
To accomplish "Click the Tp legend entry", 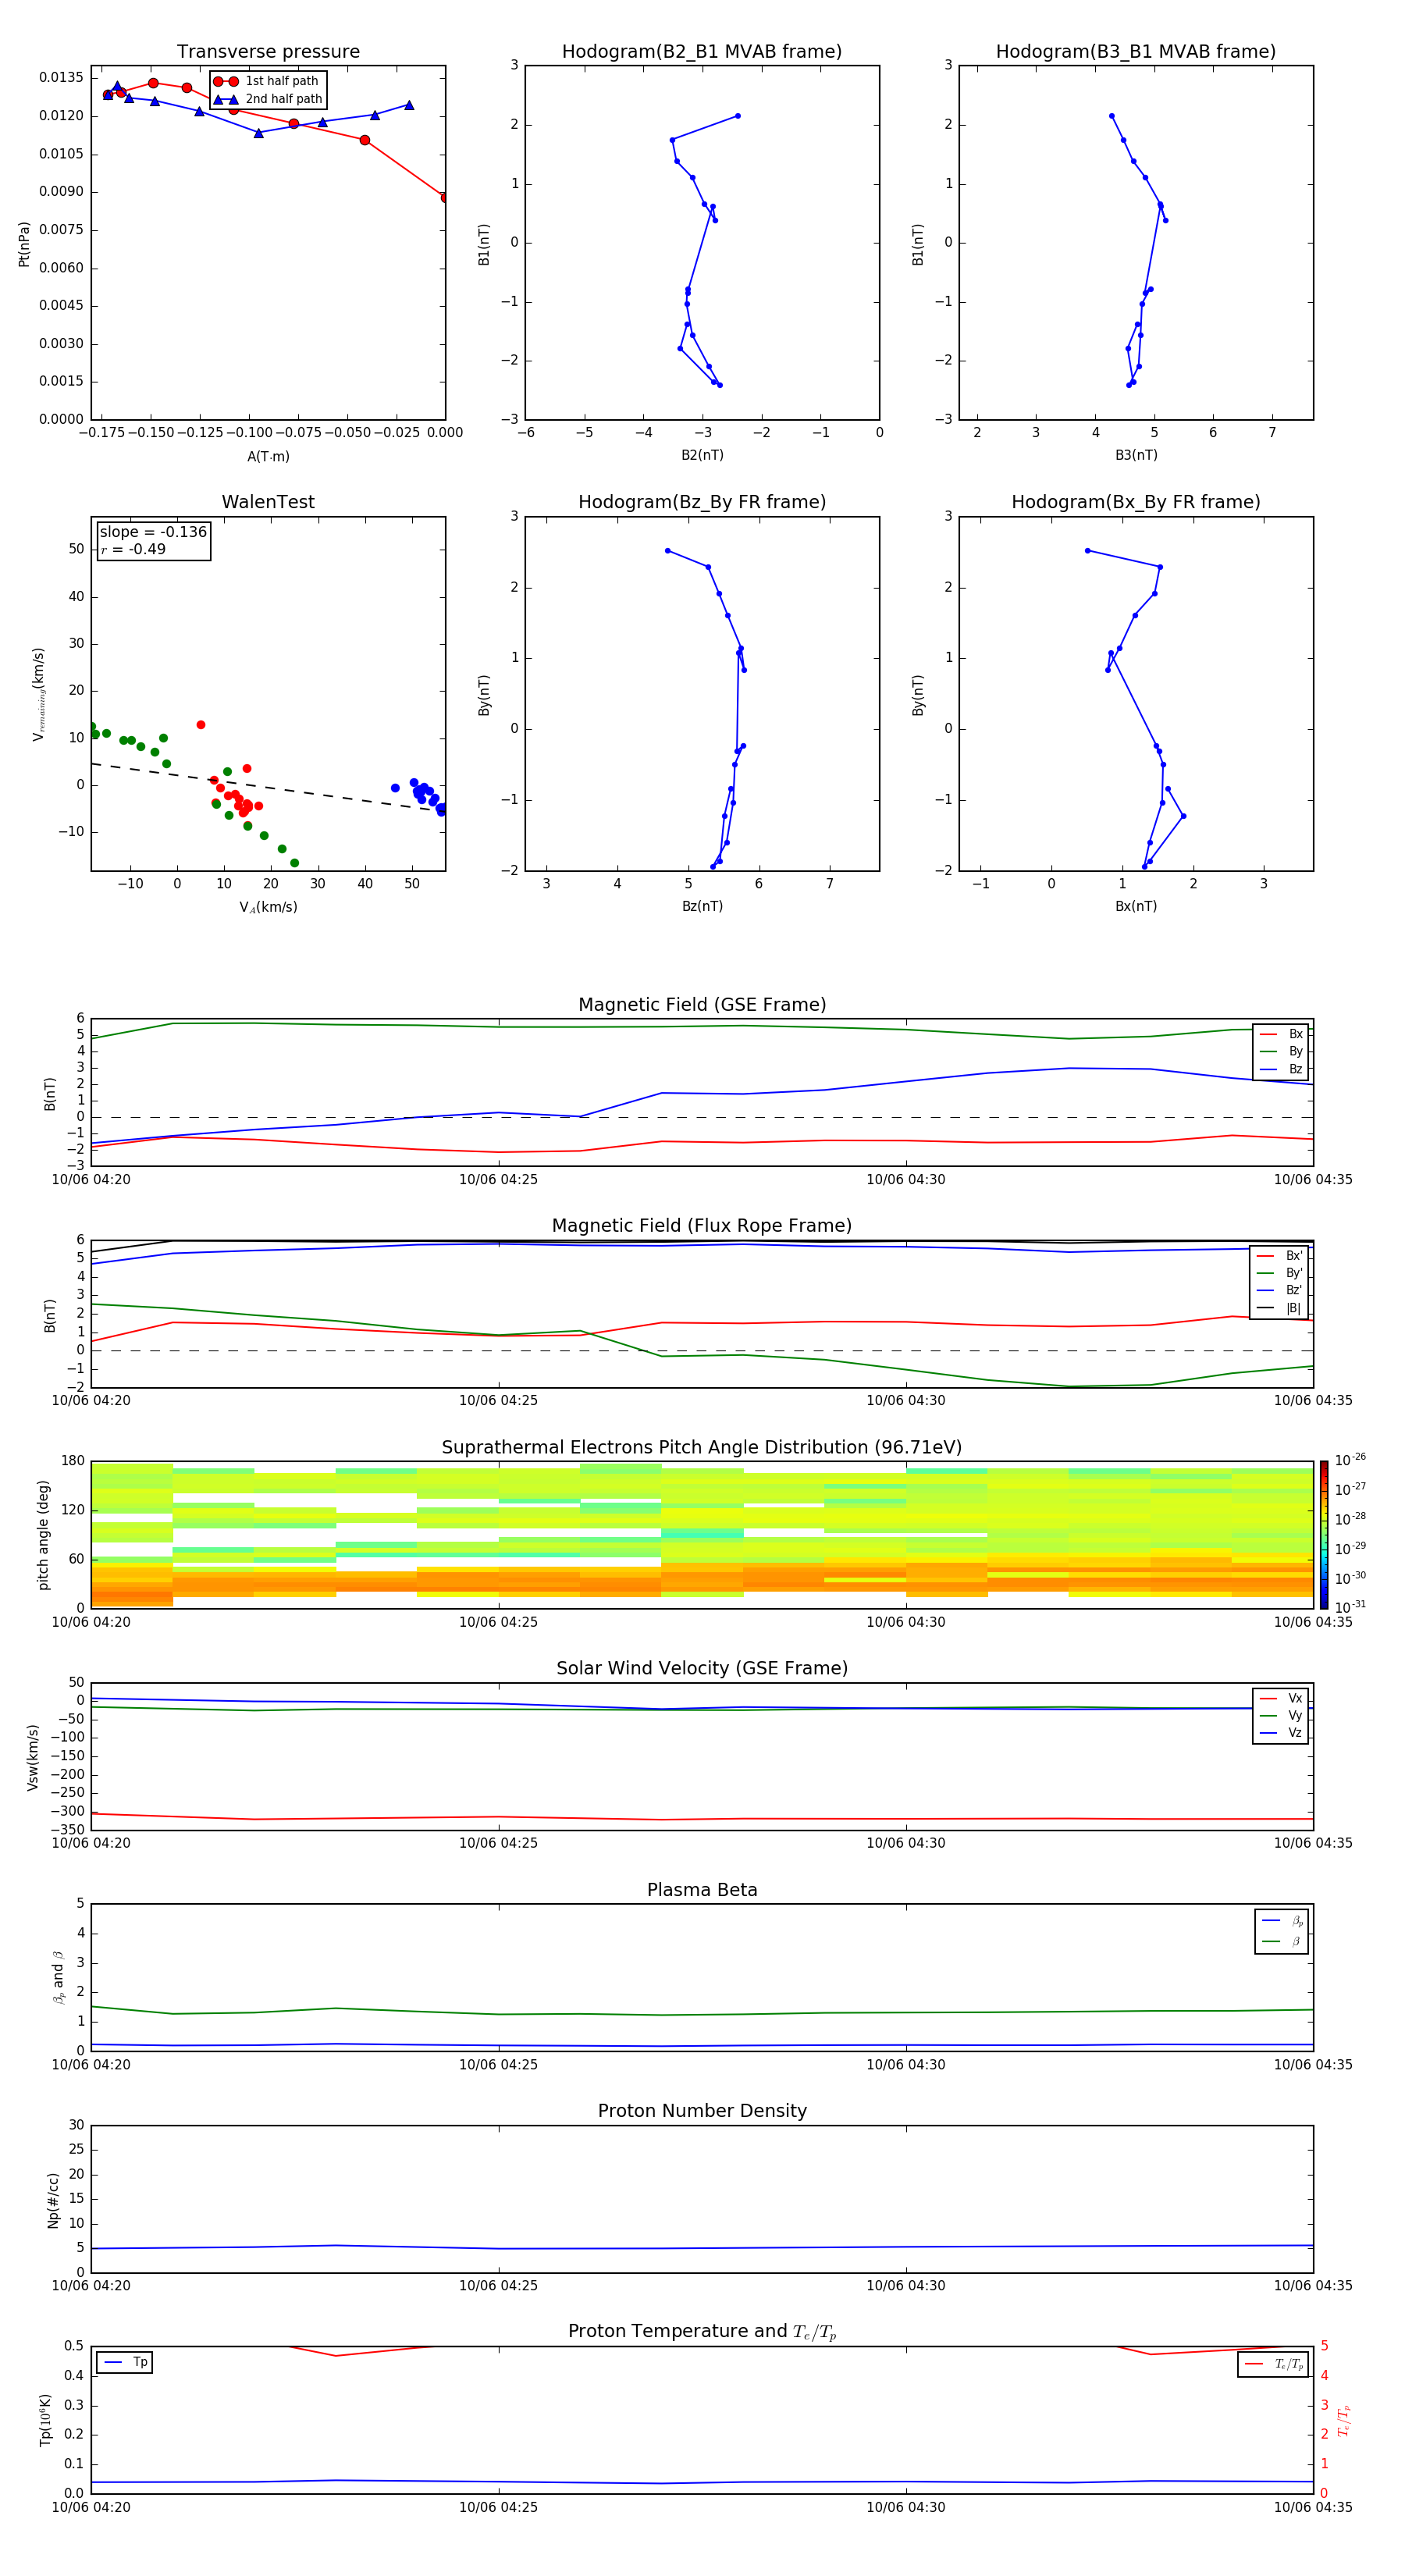I will click(126, 2362).
